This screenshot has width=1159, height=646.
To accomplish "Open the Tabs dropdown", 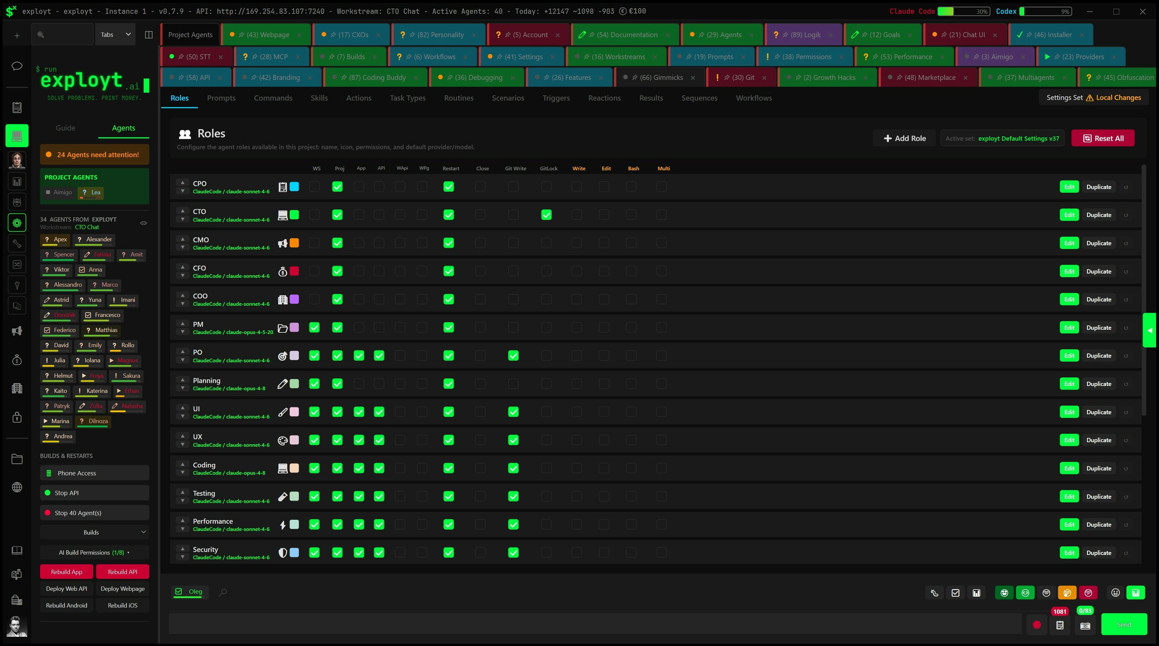I will pyautogui.click(x=115, y=35).
